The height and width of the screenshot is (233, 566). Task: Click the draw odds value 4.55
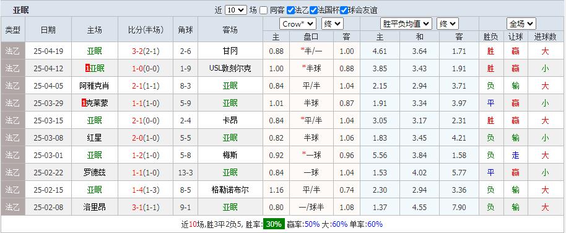click(419, 208)
